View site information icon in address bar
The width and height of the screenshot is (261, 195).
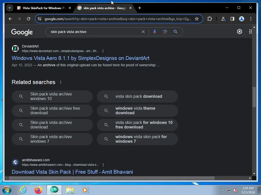(x=40, y=19)
